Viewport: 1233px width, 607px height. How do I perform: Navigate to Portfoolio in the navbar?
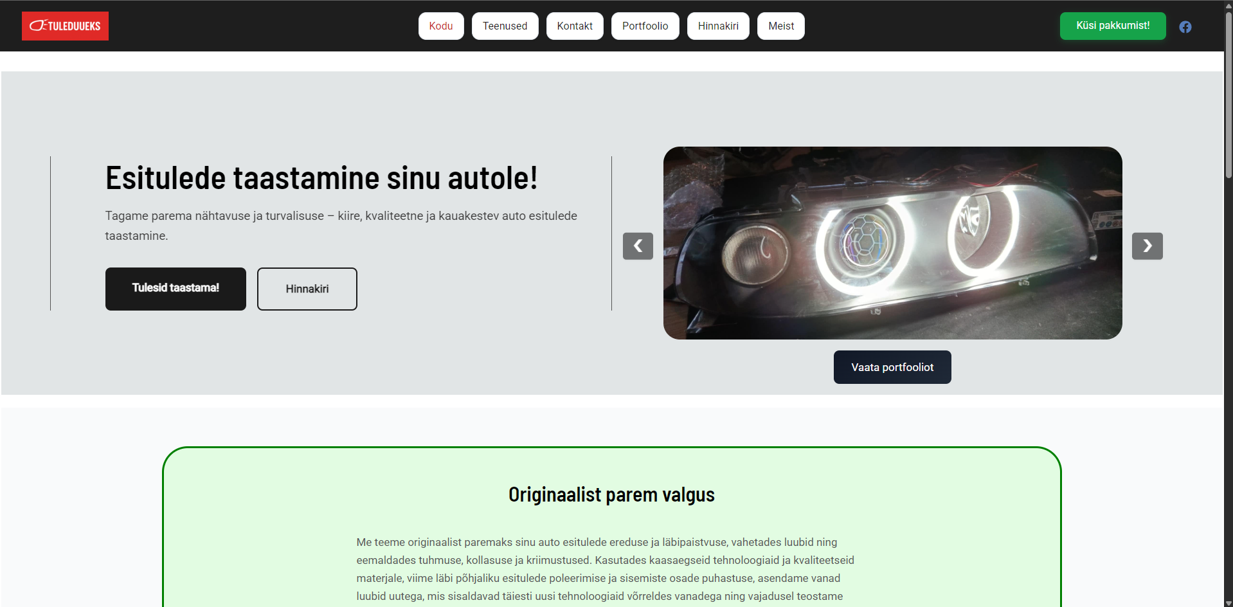pyautogui.click(x=645, y=26)
